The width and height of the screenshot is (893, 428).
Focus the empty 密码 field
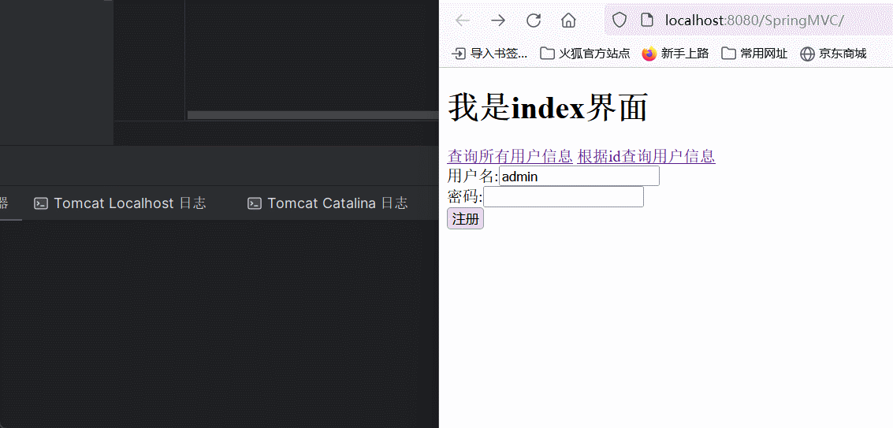(564, 196)
